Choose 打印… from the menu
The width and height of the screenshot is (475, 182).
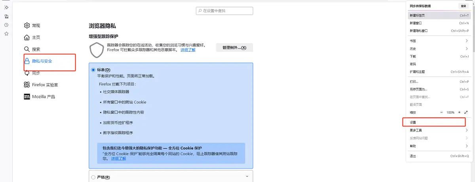coord(439,82)
